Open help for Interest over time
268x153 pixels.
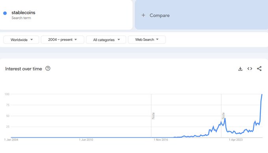coord(48,68)
